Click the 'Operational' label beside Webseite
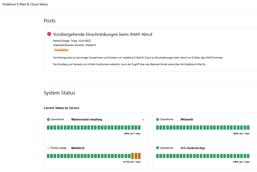The image size is (257, 172). coord(167,119)
